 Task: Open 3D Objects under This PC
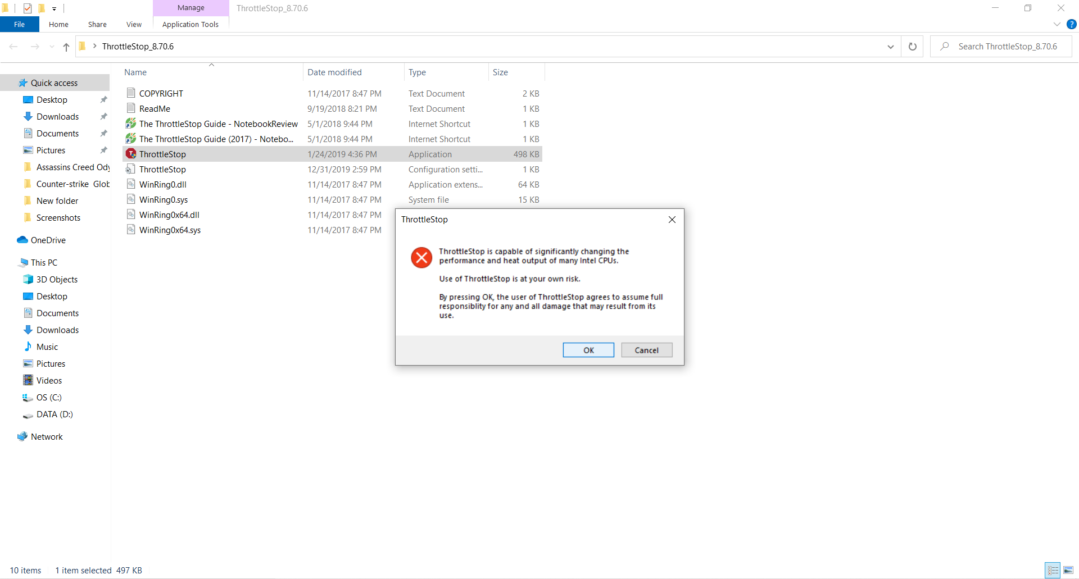pos(57,279)
